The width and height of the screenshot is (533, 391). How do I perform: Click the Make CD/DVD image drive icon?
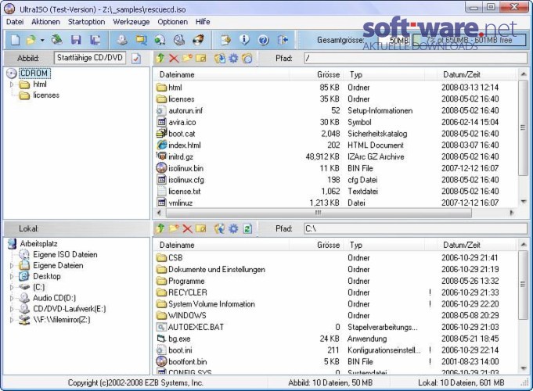coord(122,40)
